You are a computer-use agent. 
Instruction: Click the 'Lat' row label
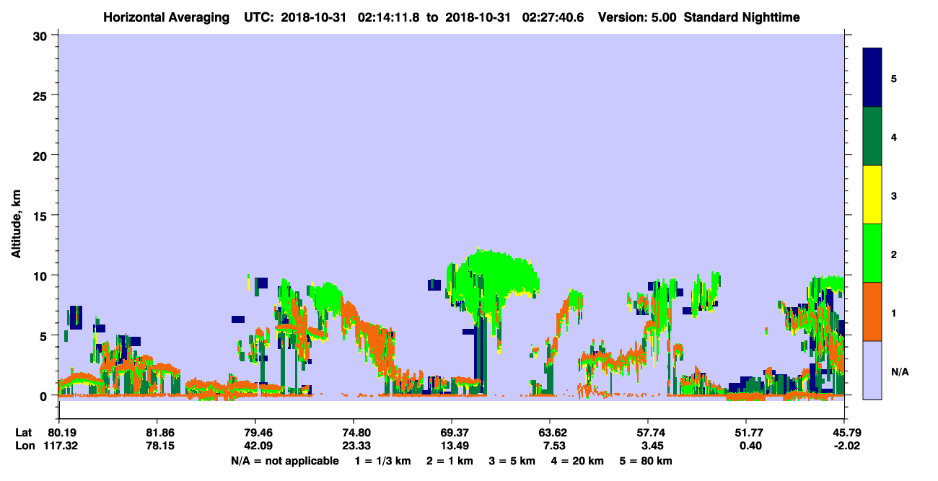point(24,433)
